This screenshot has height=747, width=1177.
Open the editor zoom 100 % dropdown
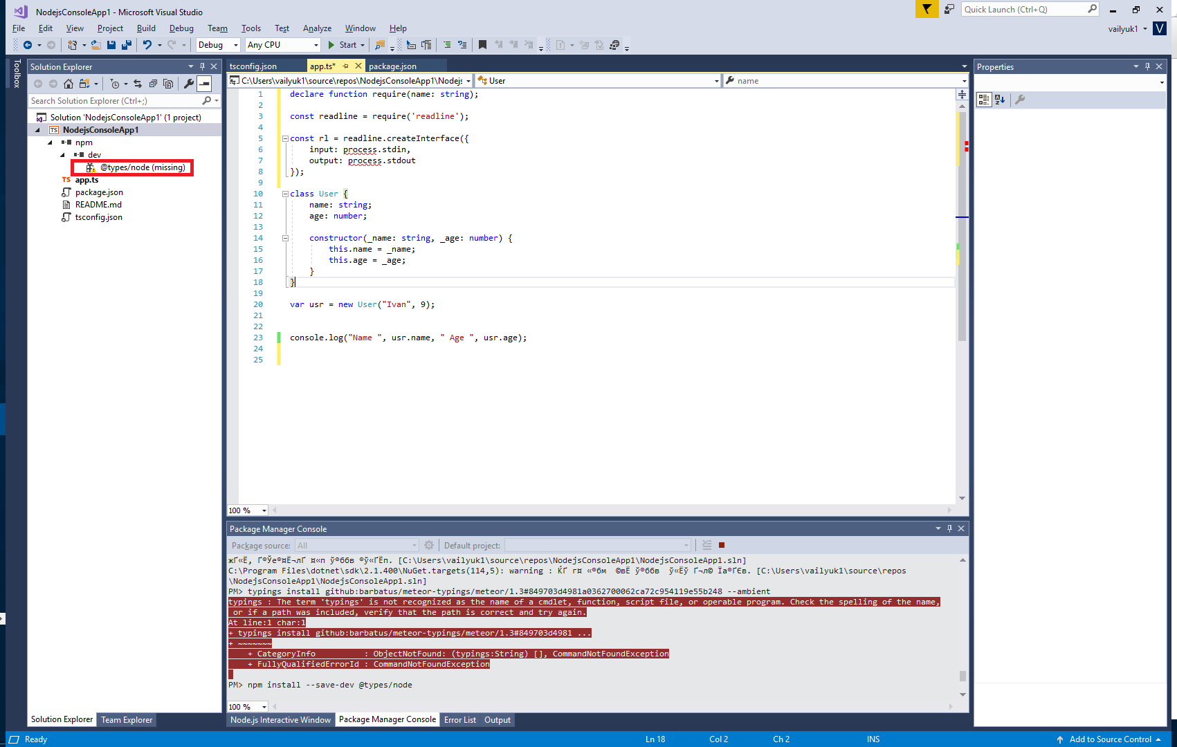click(248, 510)
